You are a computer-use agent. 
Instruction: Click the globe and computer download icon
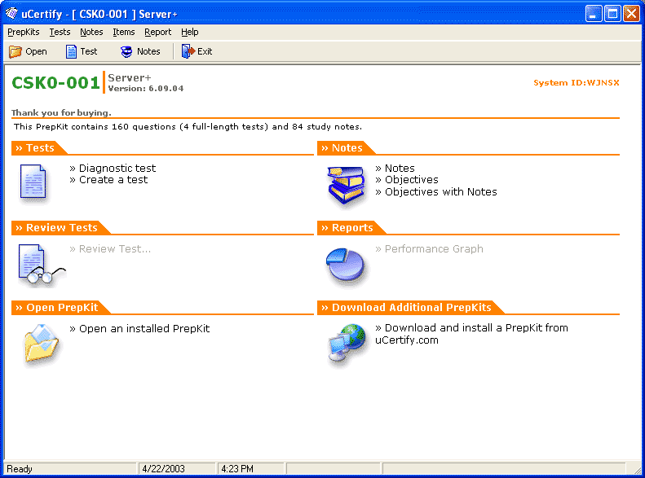tap(347, 344)
